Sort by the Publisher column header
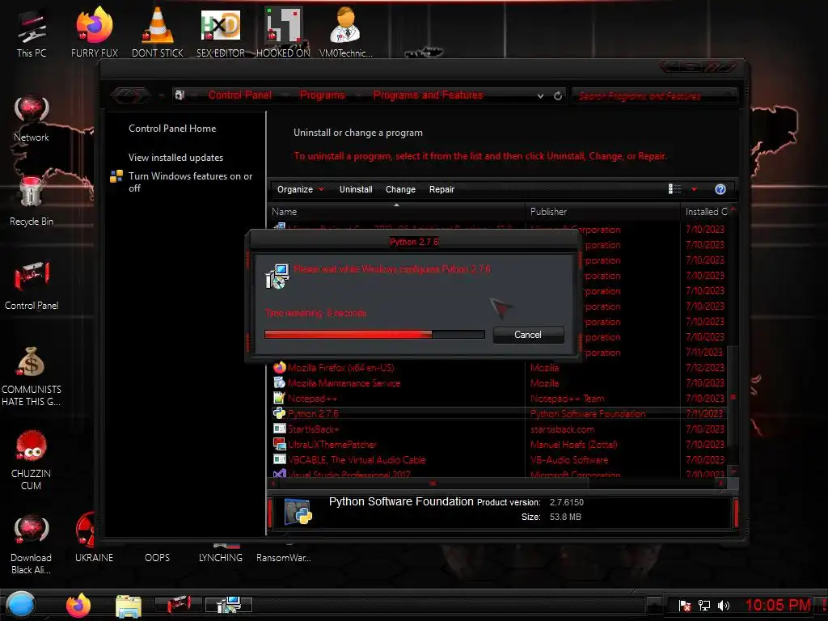 click(602, 211)
